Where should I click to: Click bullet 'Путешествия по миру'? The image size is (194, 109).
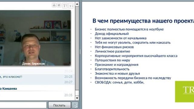pos(112,60)
